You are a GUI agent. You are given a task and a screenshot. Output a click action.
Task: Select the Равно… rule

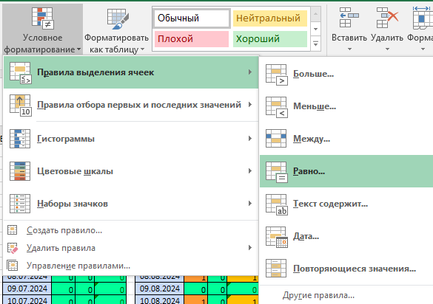[x=346, y=171]
